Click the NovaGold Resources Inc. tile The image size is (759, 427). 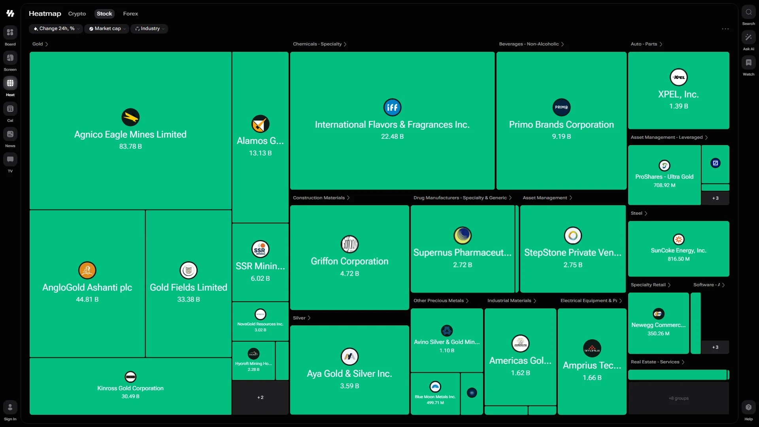click(x=261, y=321)
